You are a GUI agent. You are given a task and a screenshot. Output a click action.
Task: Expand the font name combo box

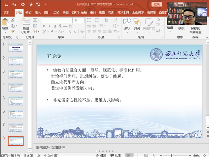click(71, 20)
